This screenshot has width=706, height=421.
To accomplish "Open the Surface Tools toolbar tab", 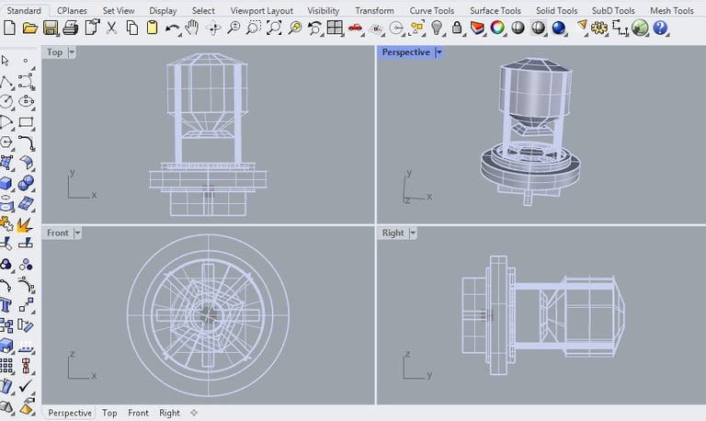I will (495, 10).
